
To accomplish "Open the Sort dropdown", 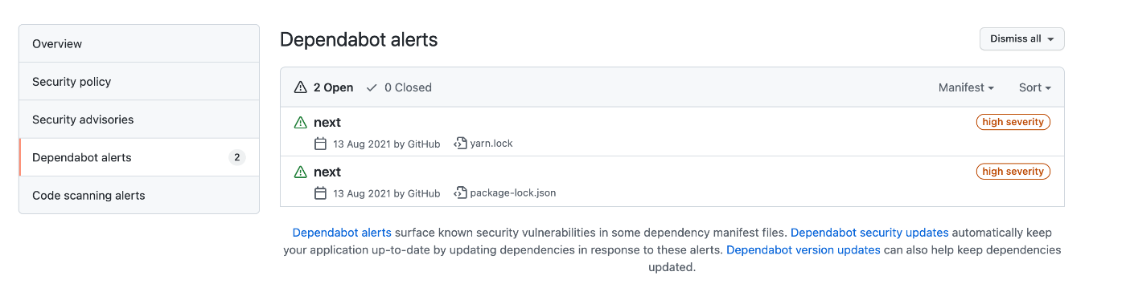I will [x=1035, y=87].
